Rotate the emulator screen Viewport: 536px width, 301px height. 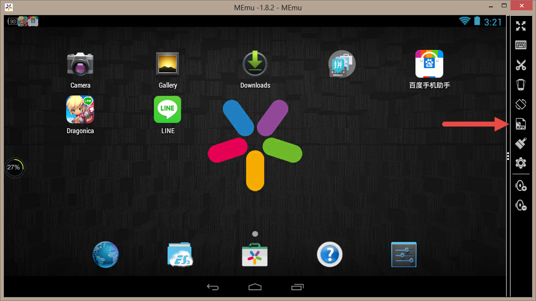pyautogui.click(x=521, y=104)
